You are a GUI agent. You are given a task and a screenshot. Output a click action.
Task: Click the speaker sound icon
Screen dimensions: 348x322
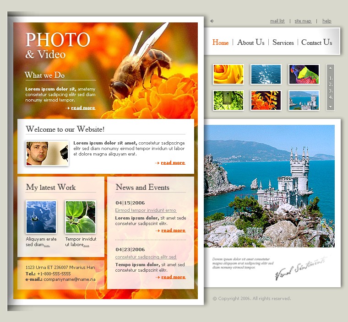212,21
